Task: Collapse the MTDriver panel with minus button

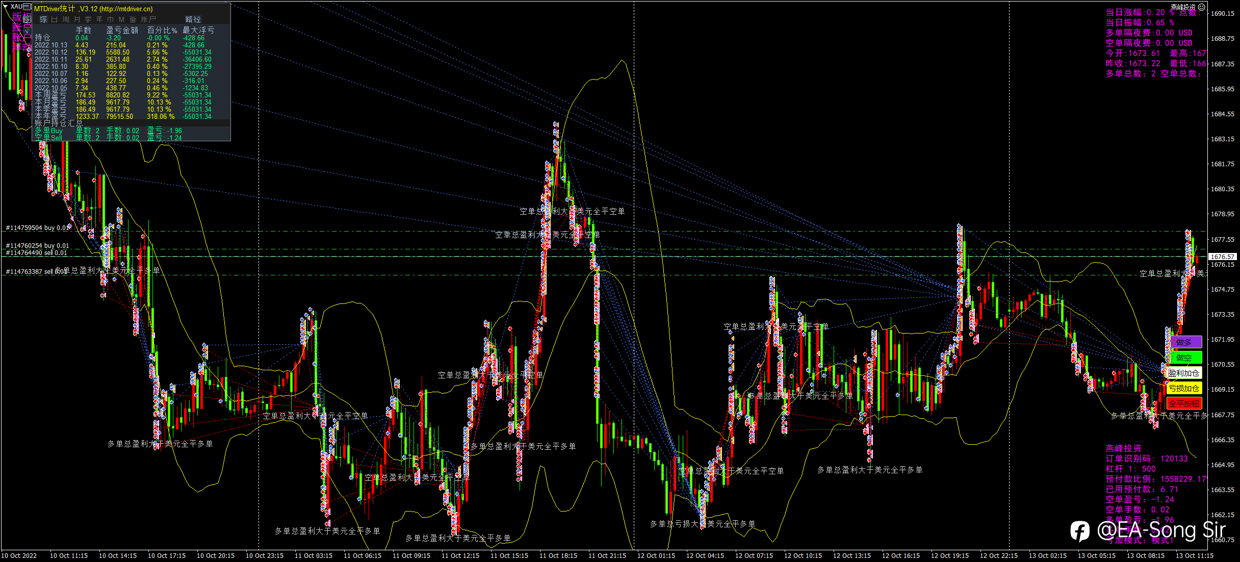Action: point(27,7)
